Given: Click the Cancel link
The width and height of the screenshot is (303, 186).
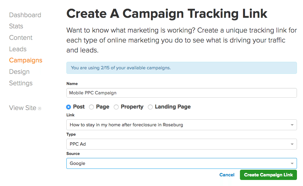Looking at the screenshot, I should tap(227, 175).
